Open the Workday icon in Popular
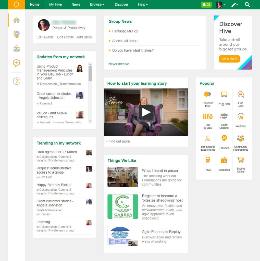The width and height of the screenshot is (260, 261). [241, 117]
